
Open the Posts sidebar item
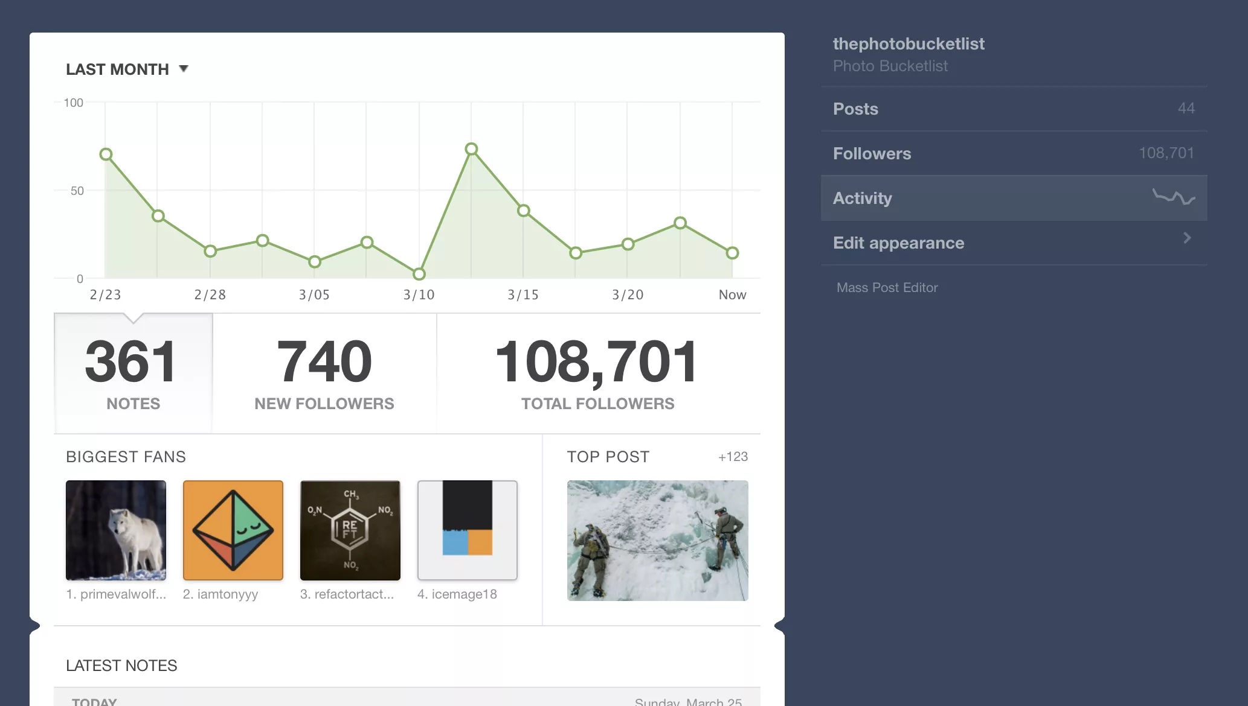(x=1014, y=109)
